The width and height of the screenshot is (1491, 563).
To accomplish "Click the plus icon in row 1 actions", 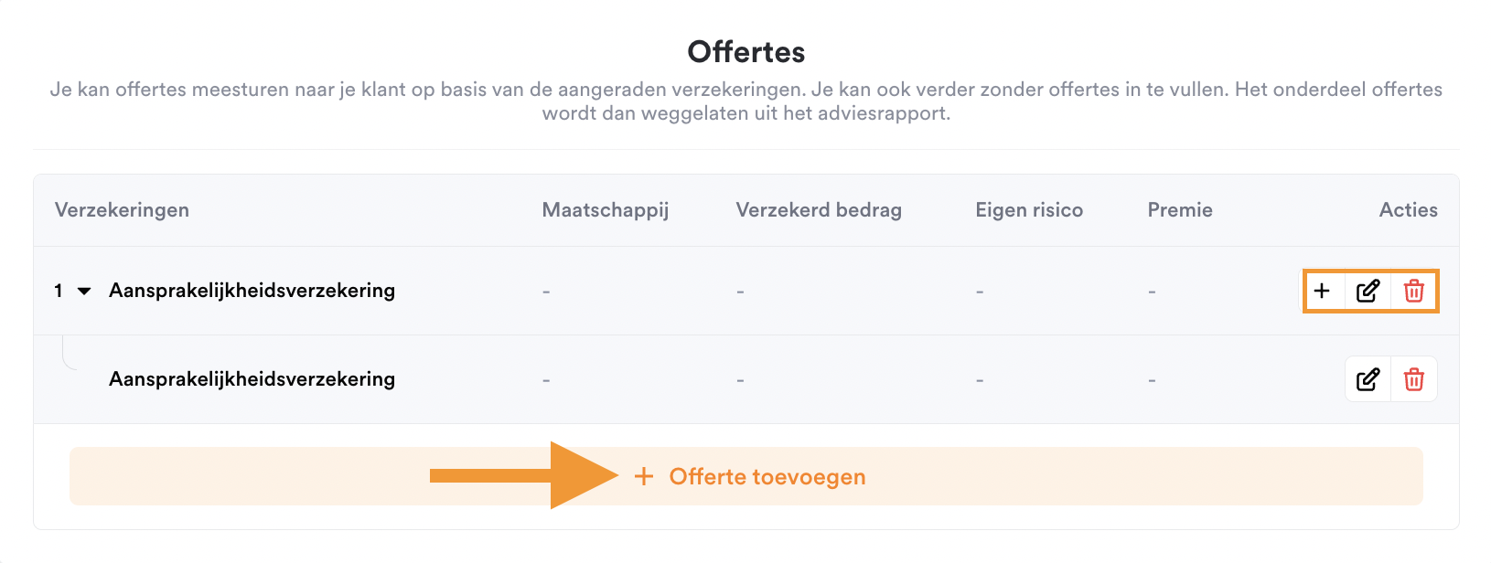I will pyautogui.click(x=1322, y=291).
